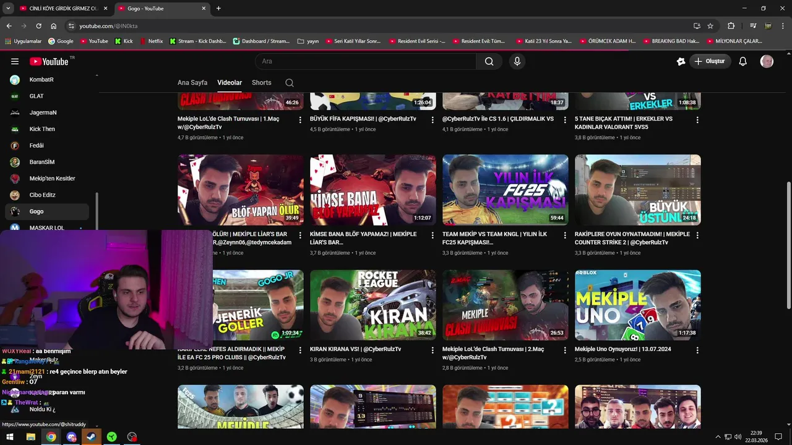The image size is (792, 445).
Task: Click the channel search magnifier icon
Action: (289, 83)
